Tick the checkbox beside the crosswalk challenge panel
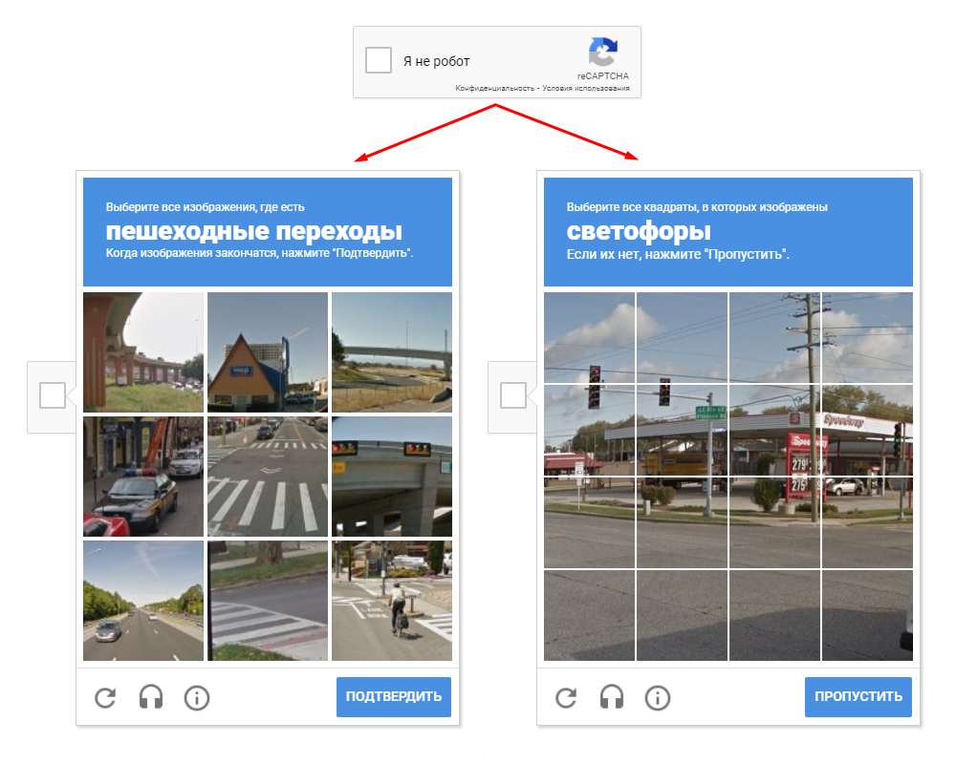The image size is (956, 764). coord(53,395)
